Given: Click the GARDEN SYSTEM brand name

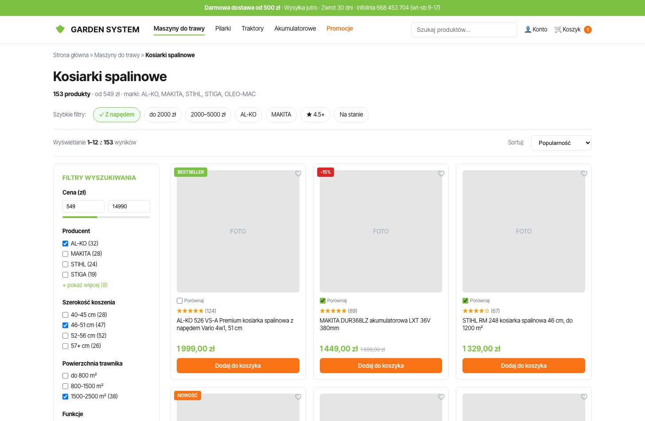Looking at the screenshot, I should coord(105,30).
